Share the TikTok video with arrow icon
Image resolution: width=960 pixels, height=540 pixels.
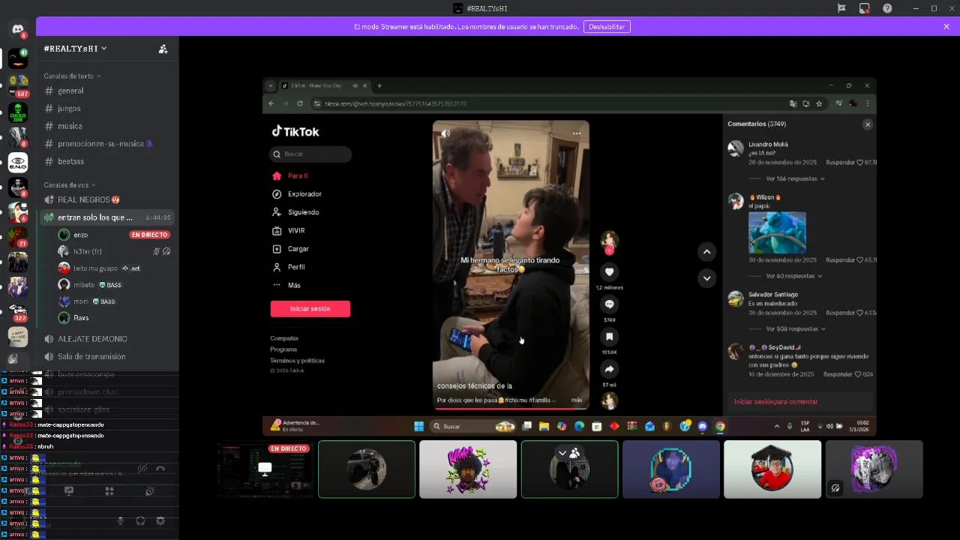[x=610, y=369]
